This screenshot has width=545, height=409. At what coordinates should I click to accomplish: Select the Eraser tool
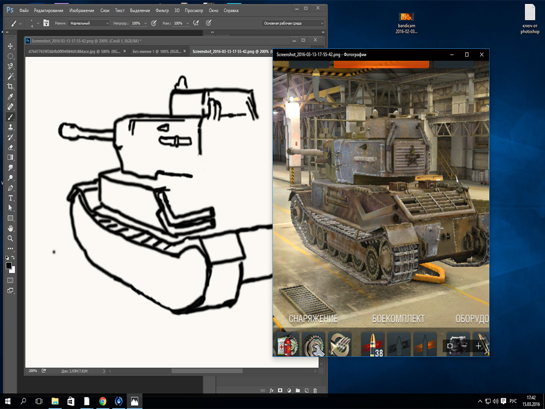click(10, 148)
